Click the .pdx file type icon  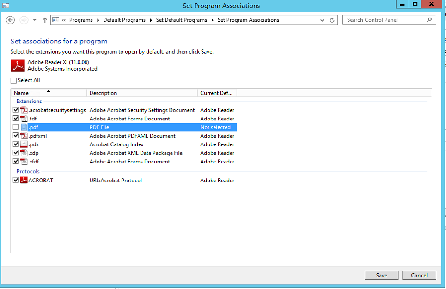tap(24, 144)
